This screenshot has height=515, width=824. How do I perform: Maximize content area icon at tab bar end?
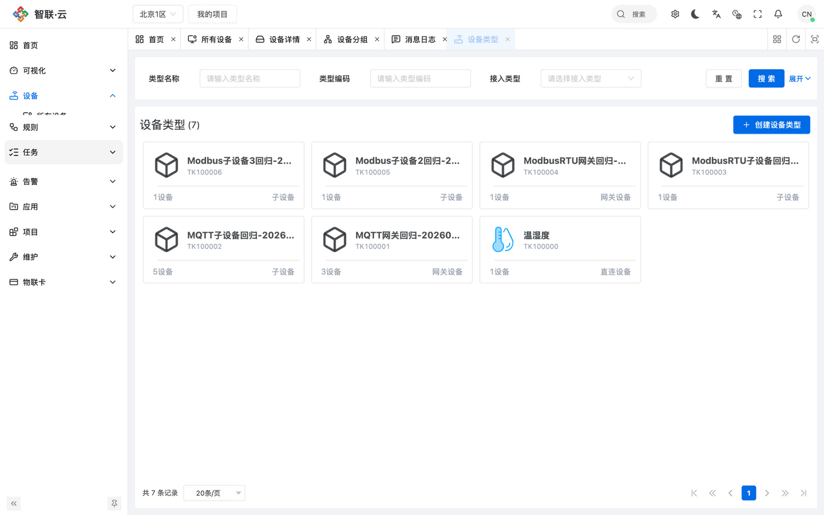tap(815, 39)
